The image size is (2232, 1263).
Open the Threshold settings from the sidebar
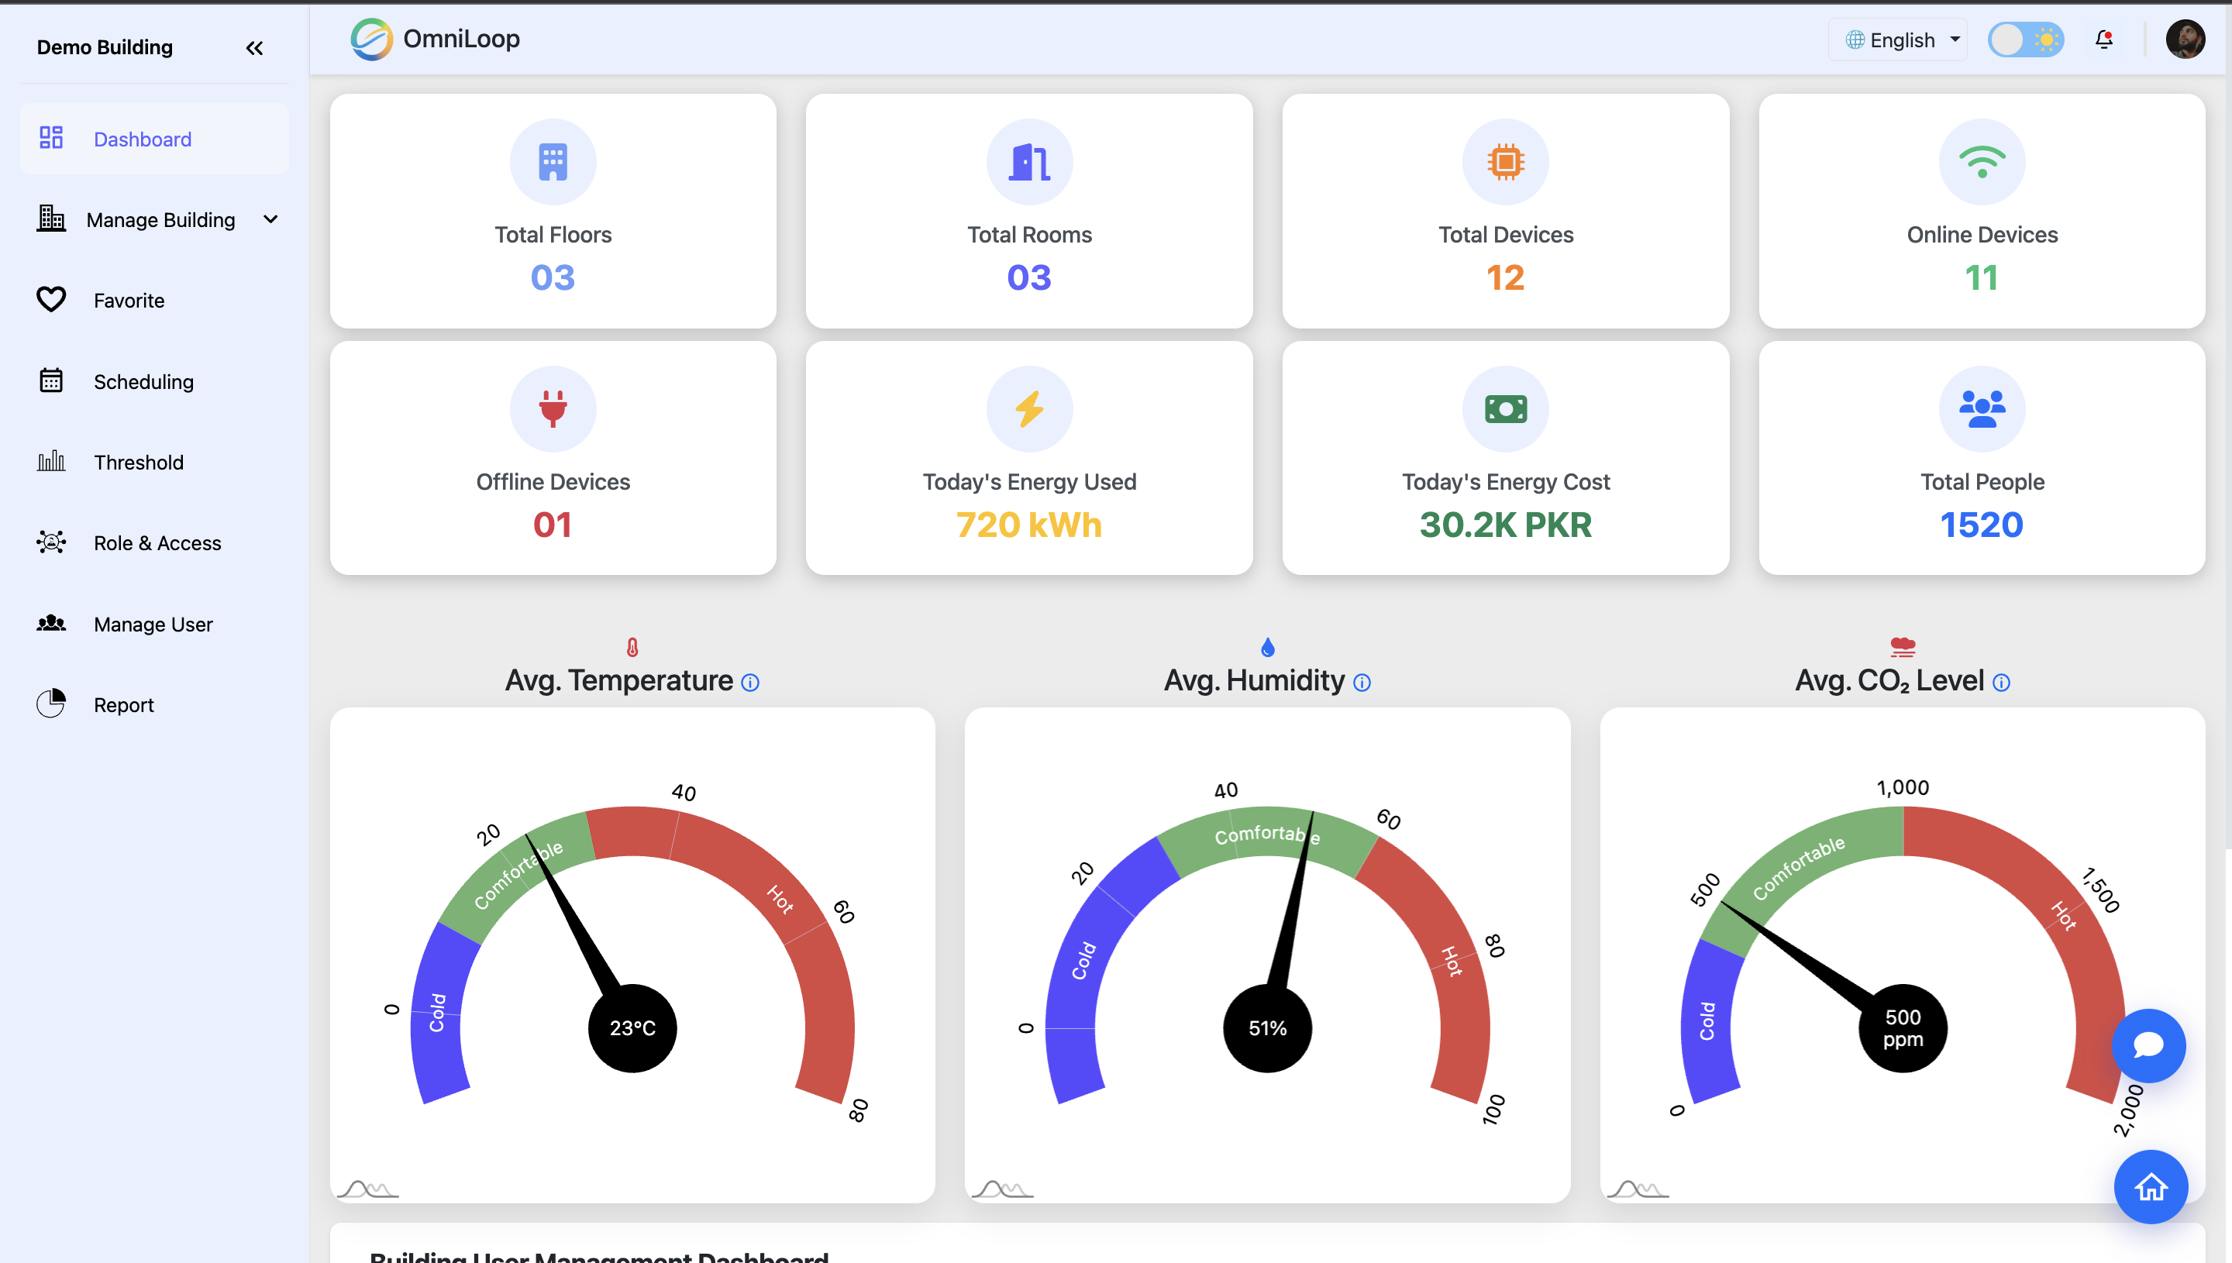139,462
